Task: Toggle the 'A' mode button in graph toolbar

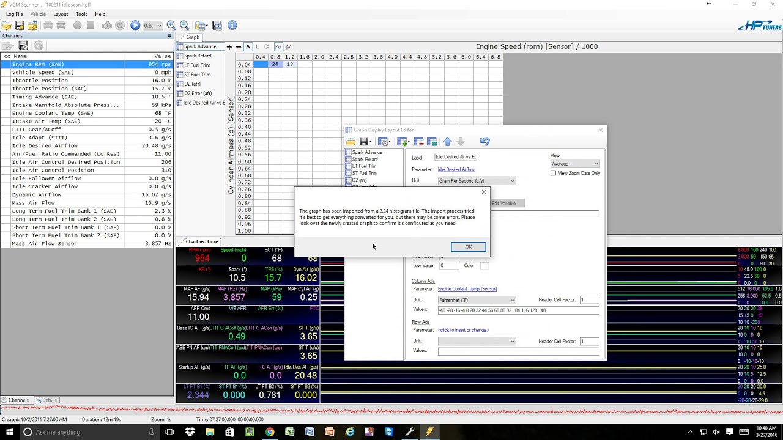Action: pyautogui.click(x=248, y=46)
